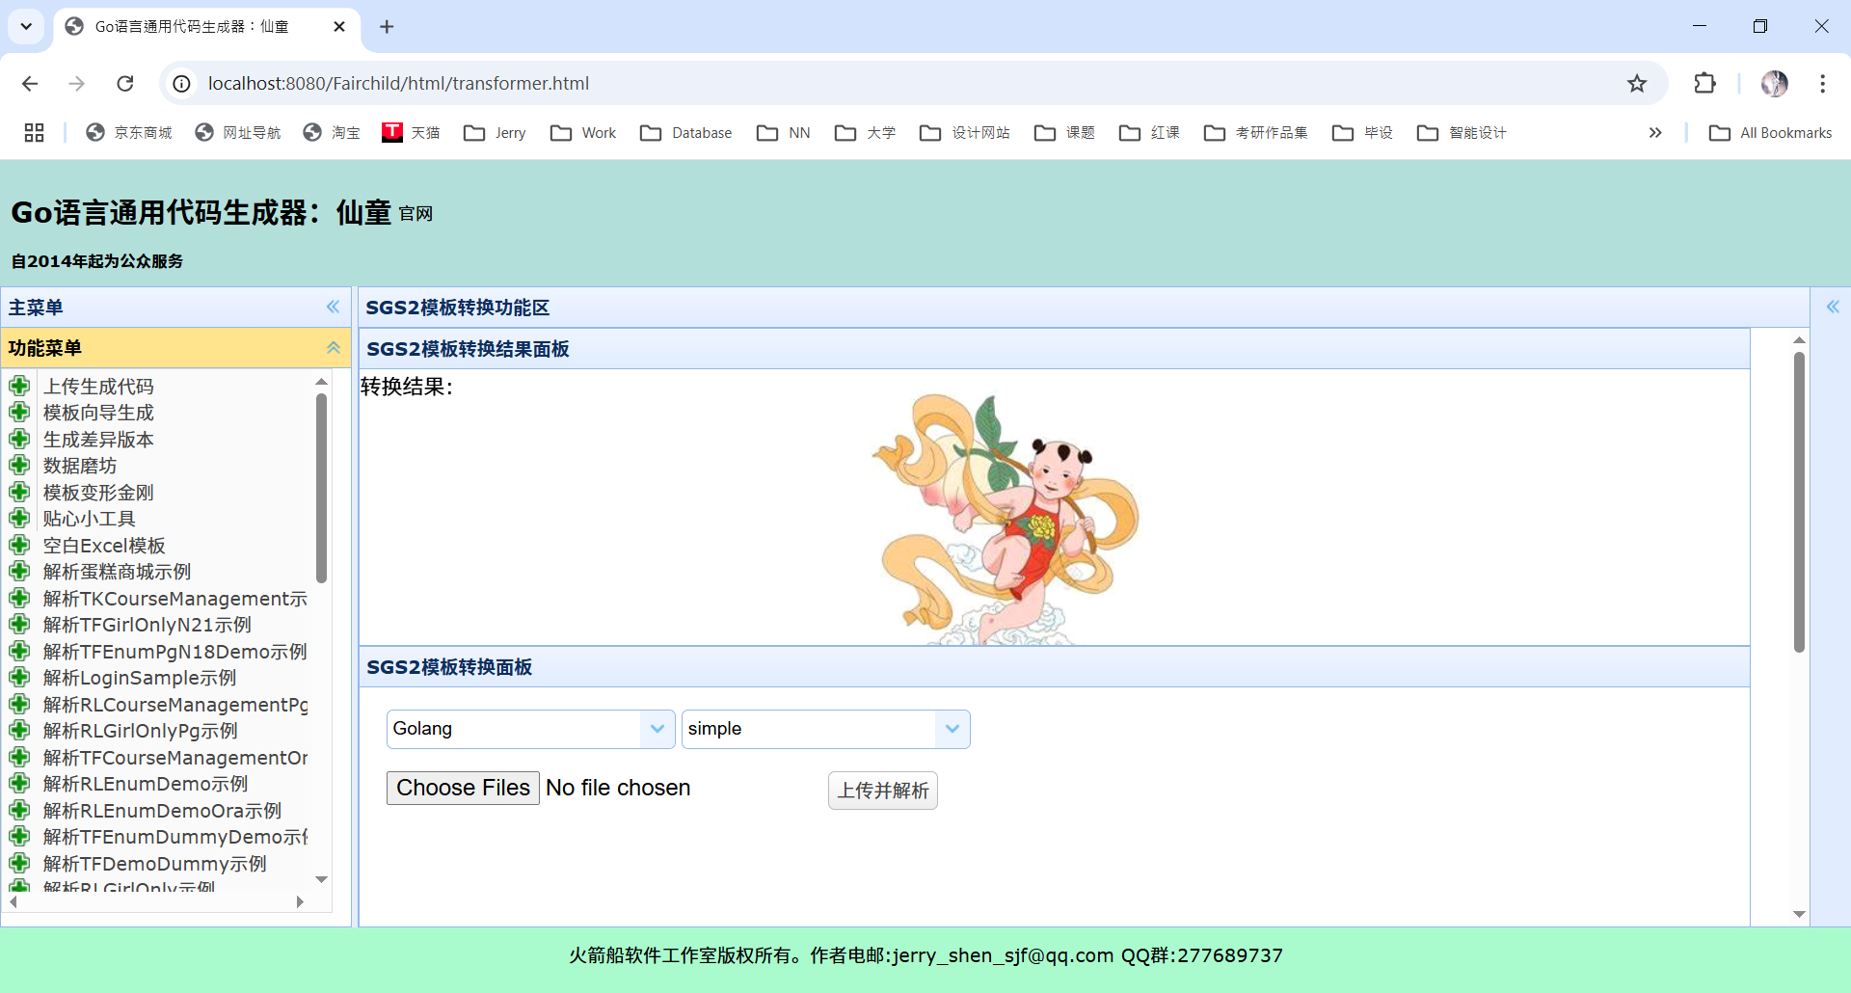Click the 天猫 Tmall bookmark icon

(391, 132)
